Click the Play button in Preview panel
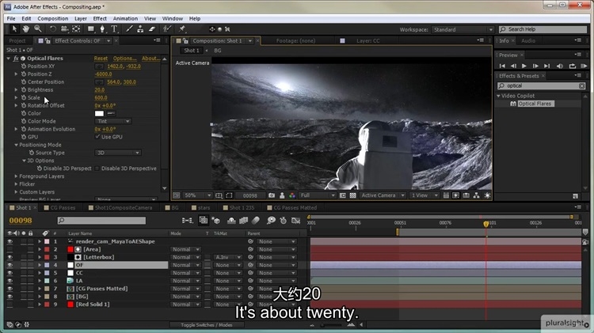 pos(524,66)
